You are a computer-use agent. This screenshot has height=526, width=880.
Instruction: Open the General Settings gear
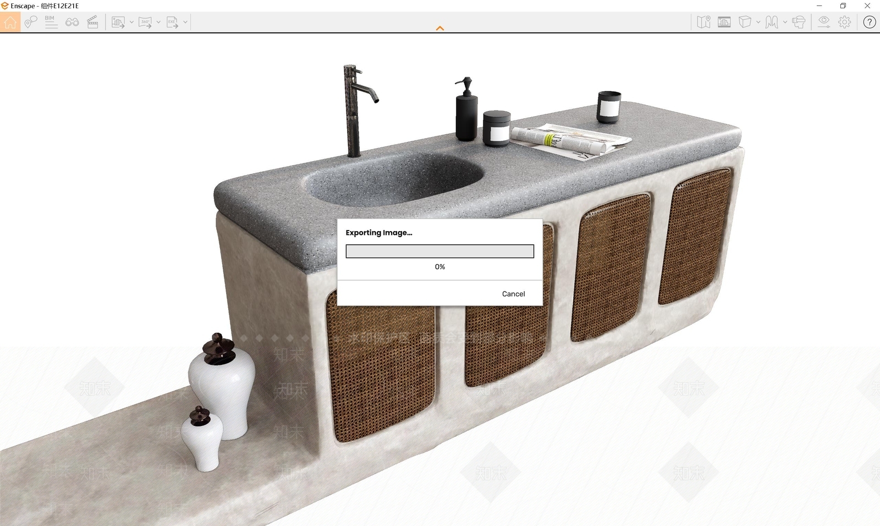click(x=845, y=22)
